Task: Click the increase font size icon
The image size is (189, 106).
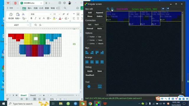Action: 64,14
